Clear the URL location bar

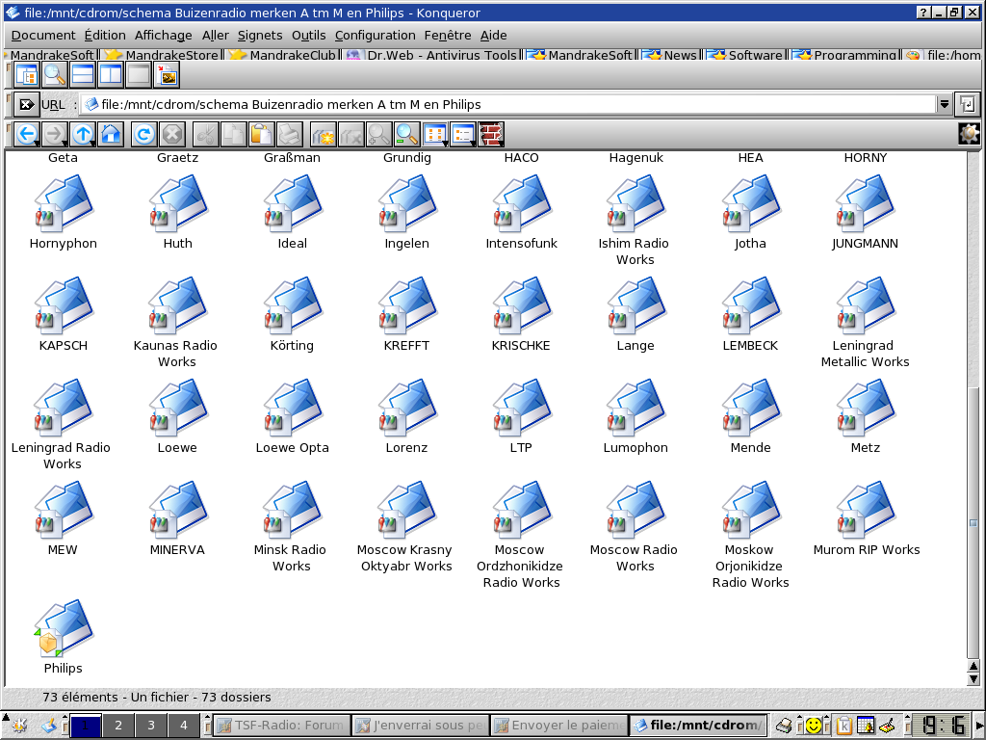tap(26, 104)
